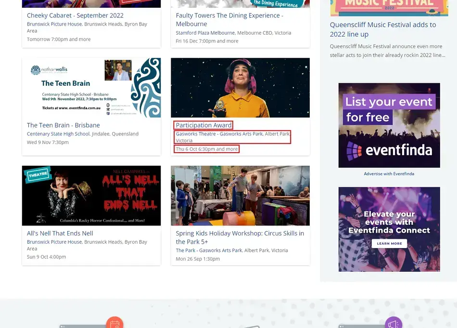Click the Participation Award event image
This screenshot has height=328, width=457.
pos(240,88)
